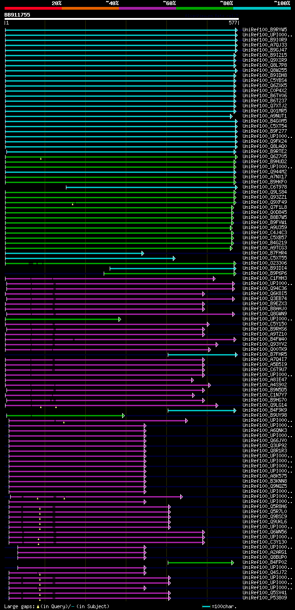Screen dimensions: 295x610
Task: Open hit UniRef100_C4J4C3
Action: [x=265, y=232]
